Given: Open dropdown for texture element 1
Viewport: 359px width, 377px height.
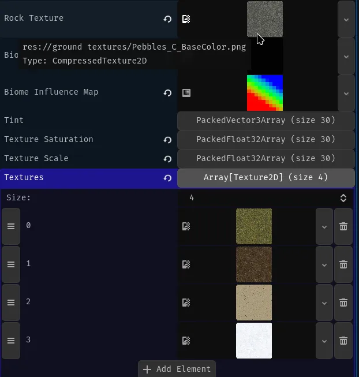Looking at the screenshot, I should point(324,264).
